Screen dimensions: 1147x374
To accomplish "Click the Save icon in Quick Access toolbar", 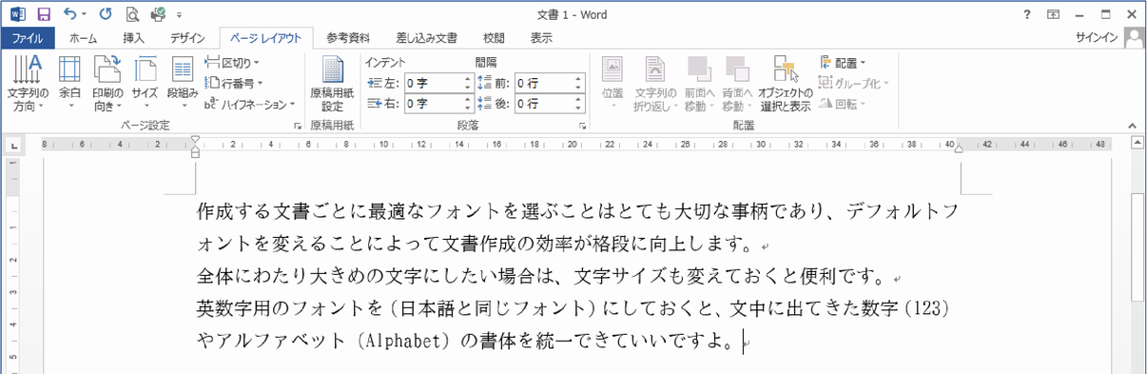I will (43, 14).
